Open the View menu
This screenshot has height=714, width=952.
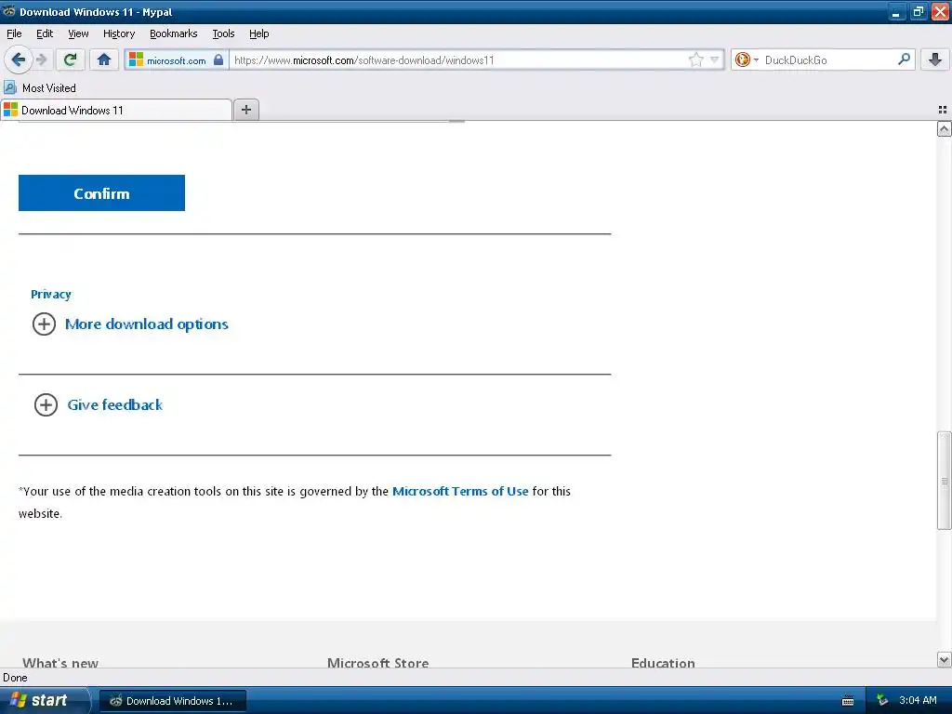click(78, 33)
